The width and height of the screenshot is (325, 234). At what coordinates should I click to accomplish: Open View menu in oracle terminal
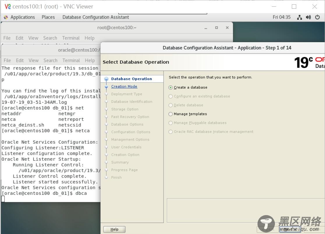pyautogui.click(x=33, y=60)
